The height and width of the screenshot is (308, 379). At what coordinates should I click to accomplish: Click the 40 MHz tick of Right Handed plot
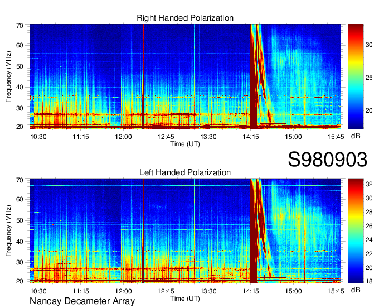[20, 87]
